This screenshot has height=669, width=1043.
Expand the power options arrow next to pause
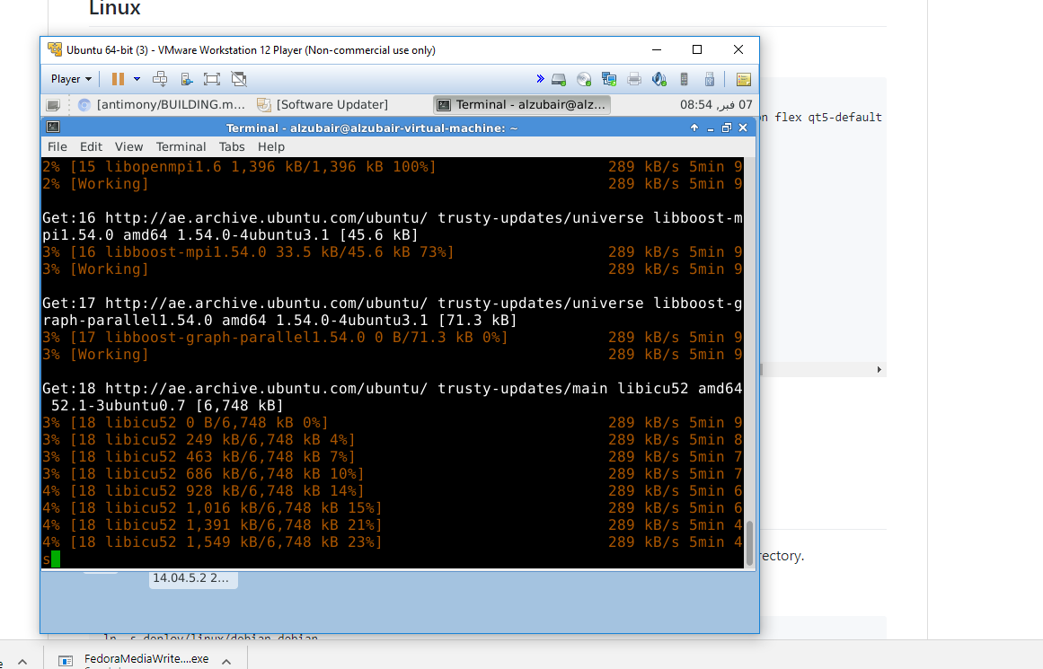click(137, 79)
